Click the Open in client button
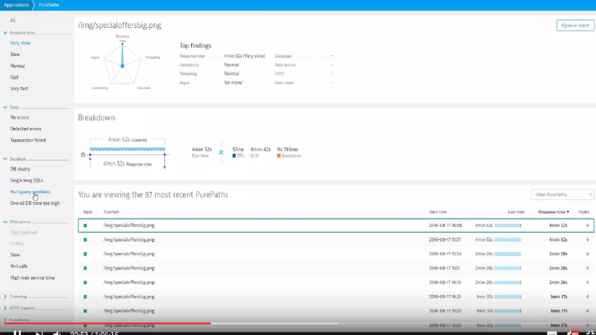Viewport: 596px width, 335px height. pos(575,26)
